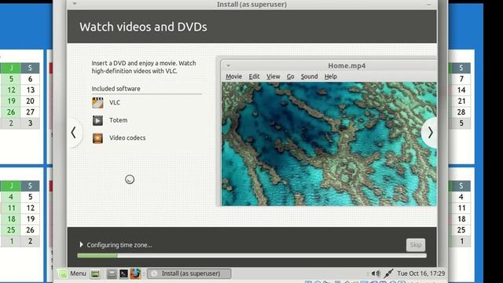Open the View menu in Home.mp4 player

pyautogui.click(x=273, y=77)
